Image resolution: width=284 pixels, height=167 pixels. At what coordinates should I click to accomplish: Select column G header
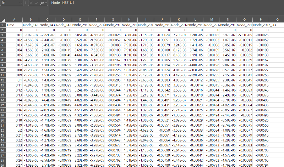[x=113, y=20]
